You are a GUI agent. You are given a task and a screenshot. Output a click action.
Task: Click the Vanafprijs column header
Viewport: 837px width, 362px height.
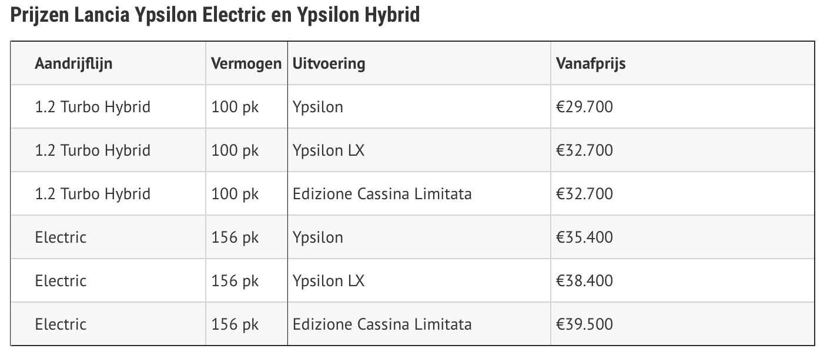pyautogui.click(x=591, y=63)
